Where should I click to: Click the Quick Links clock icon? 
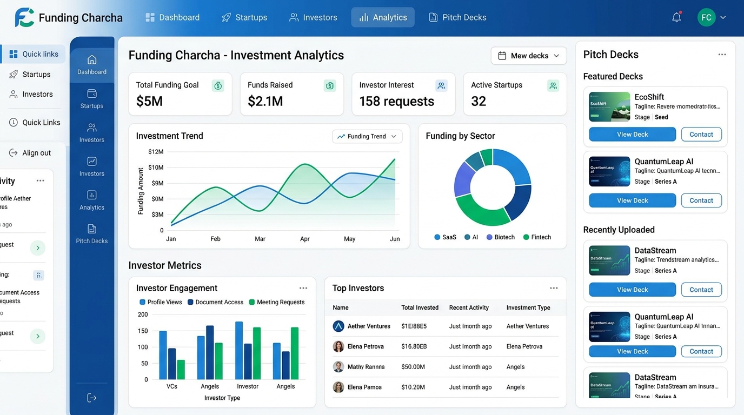(x=14, y=122)
